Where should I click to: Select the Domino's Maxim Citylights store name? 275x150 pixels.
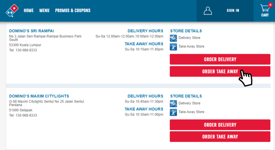(x=39, y=96)
